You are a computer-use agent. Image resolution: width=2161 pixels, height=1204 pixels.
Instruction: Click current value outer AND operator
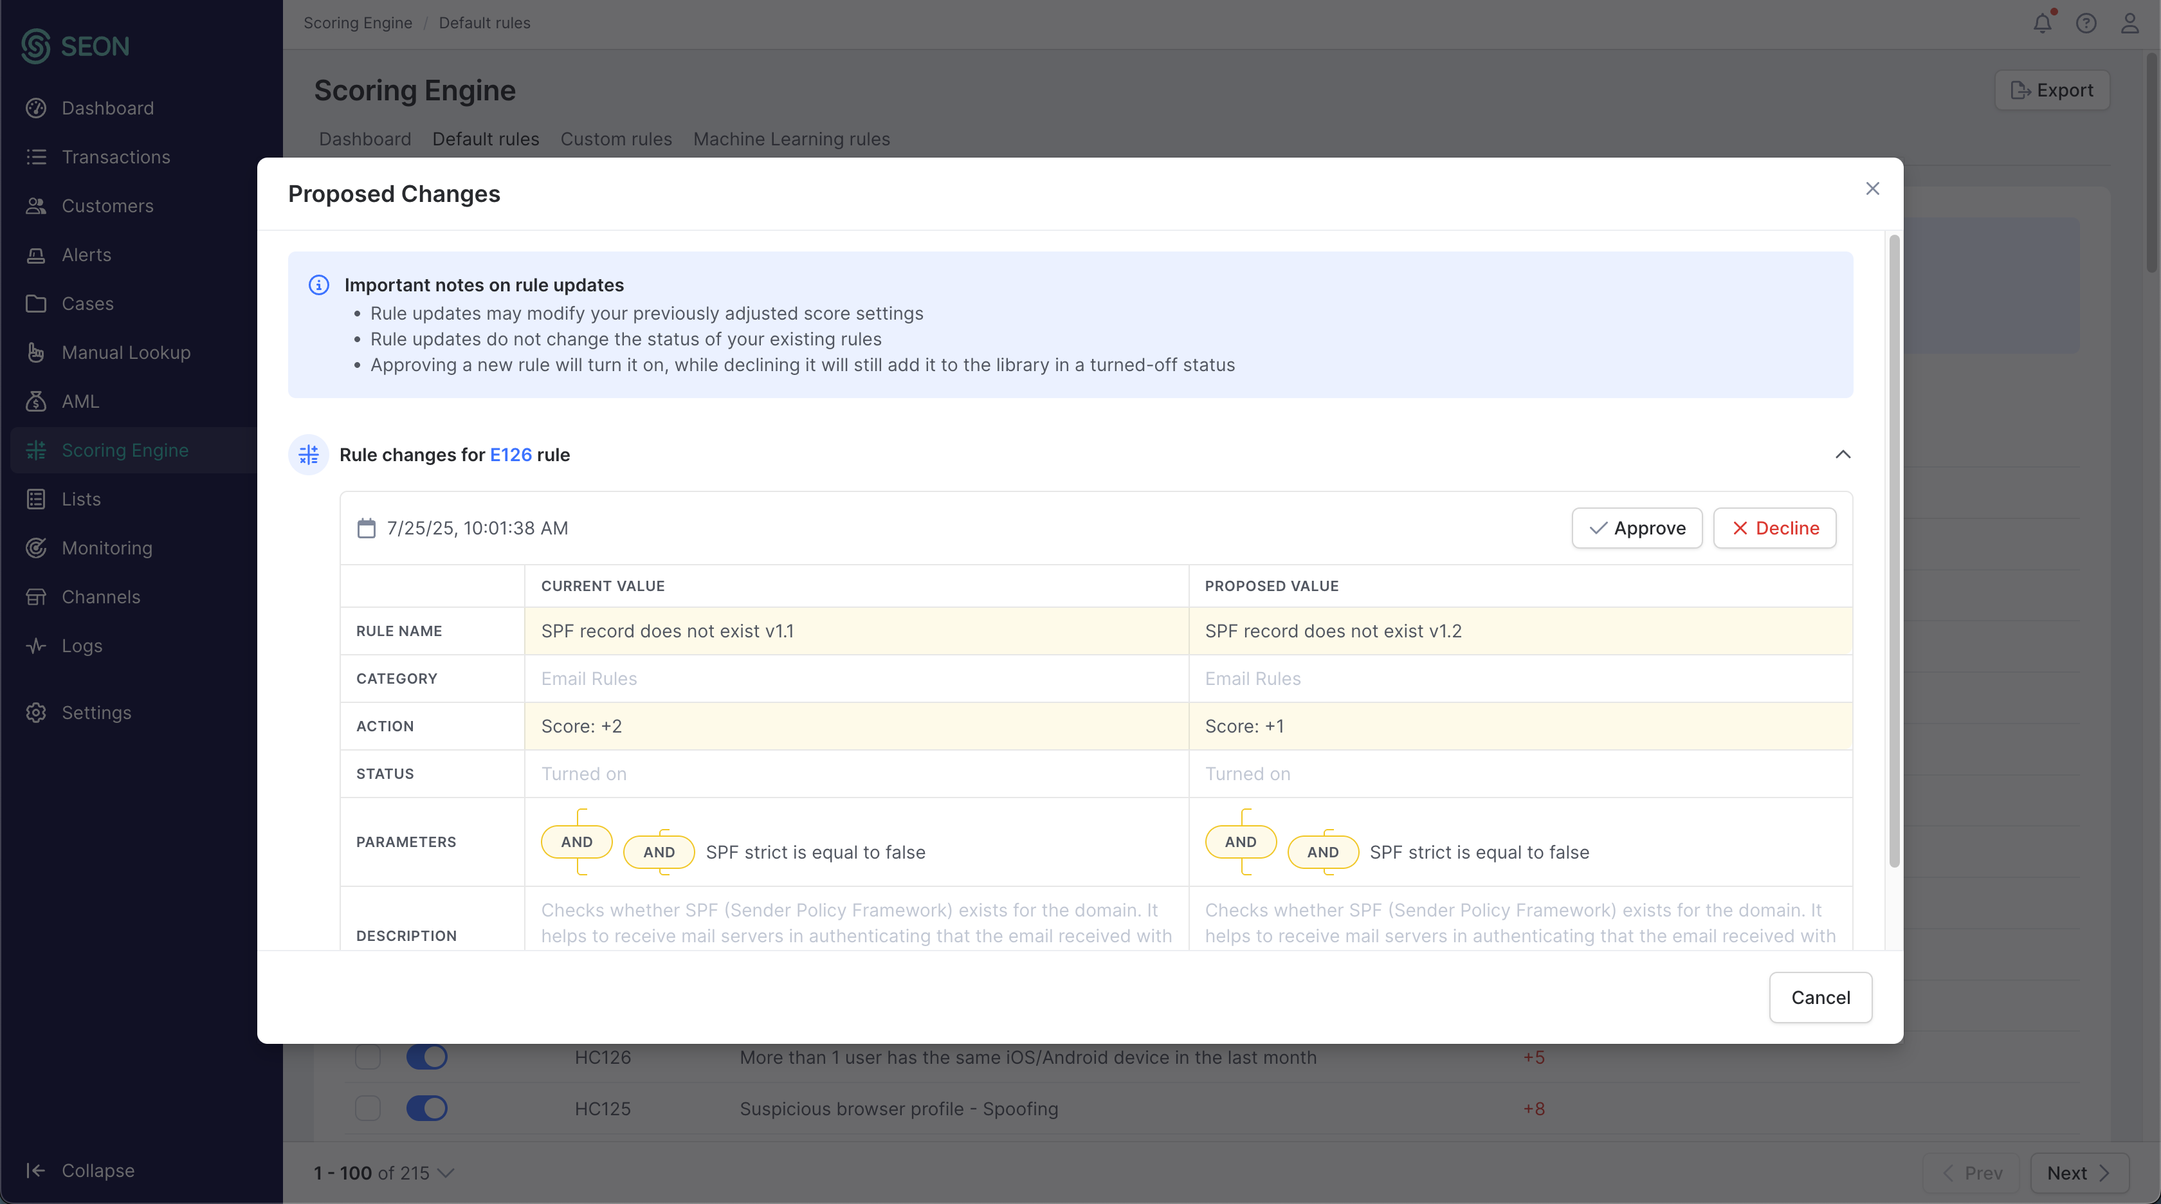point(576,841)
